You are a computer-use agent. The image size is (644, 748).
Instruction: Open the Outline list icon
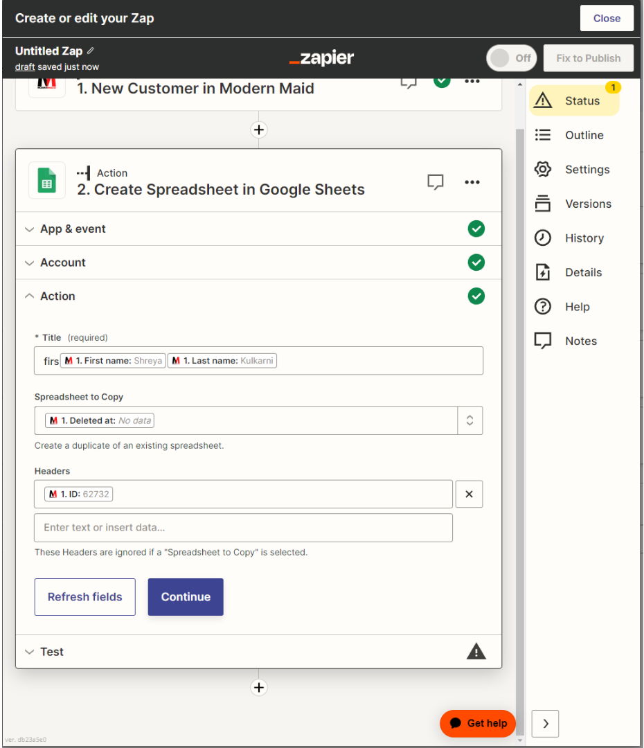click(543, 135)
